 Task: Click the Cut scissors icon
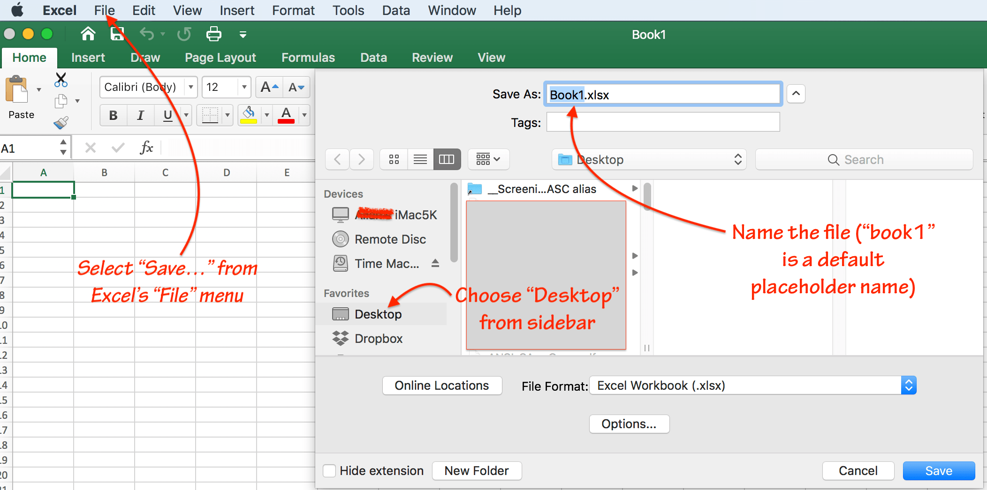61,80
